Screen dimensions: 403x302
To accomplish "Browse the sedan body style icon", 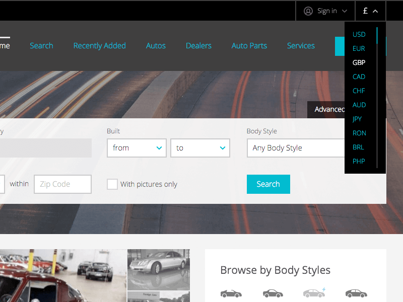I will pyautogui.click(x=356, y=293).
